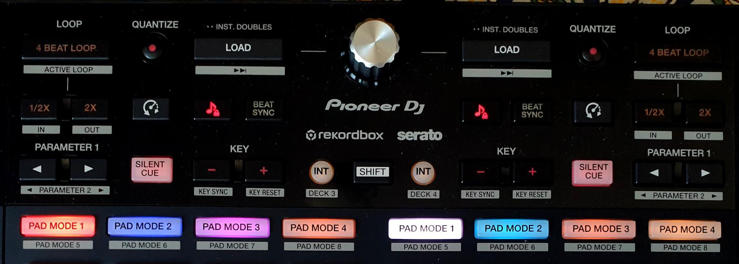Toggle the right deck QUANTIZE button
739x264 pixels.
(593, 52)
